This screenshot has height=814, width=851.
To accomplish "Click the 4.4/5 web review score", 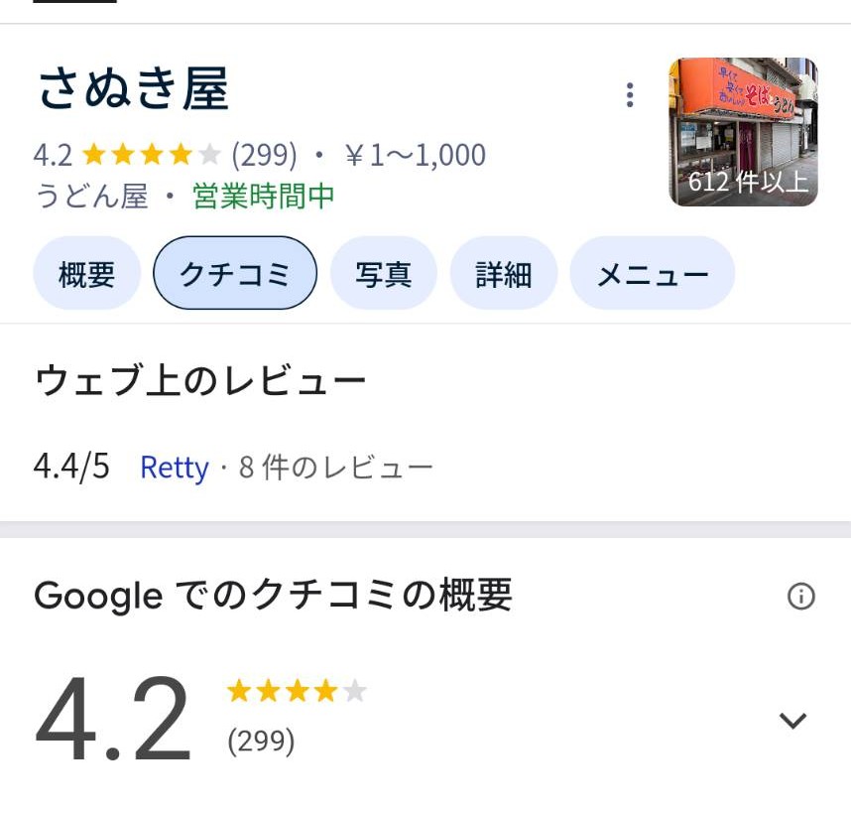I will [71, 467].
